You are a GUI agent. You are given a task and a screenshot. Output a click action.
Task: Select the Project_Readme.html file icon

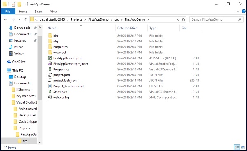click(50, 86)
